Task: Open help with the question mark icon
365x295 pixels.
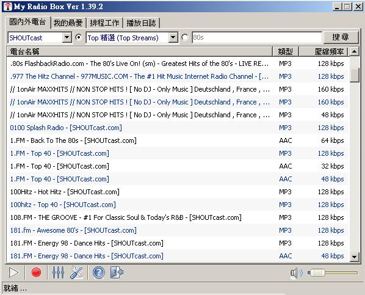Action: [98, 272]
